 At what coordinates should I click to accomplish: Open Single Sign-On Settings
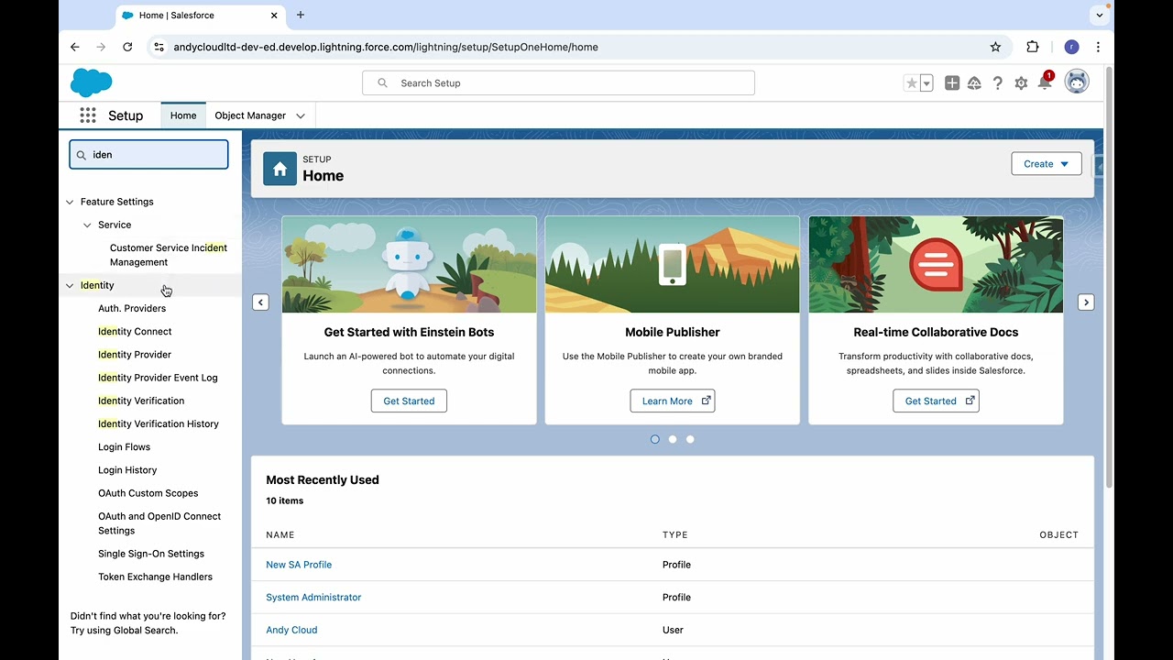151,554
